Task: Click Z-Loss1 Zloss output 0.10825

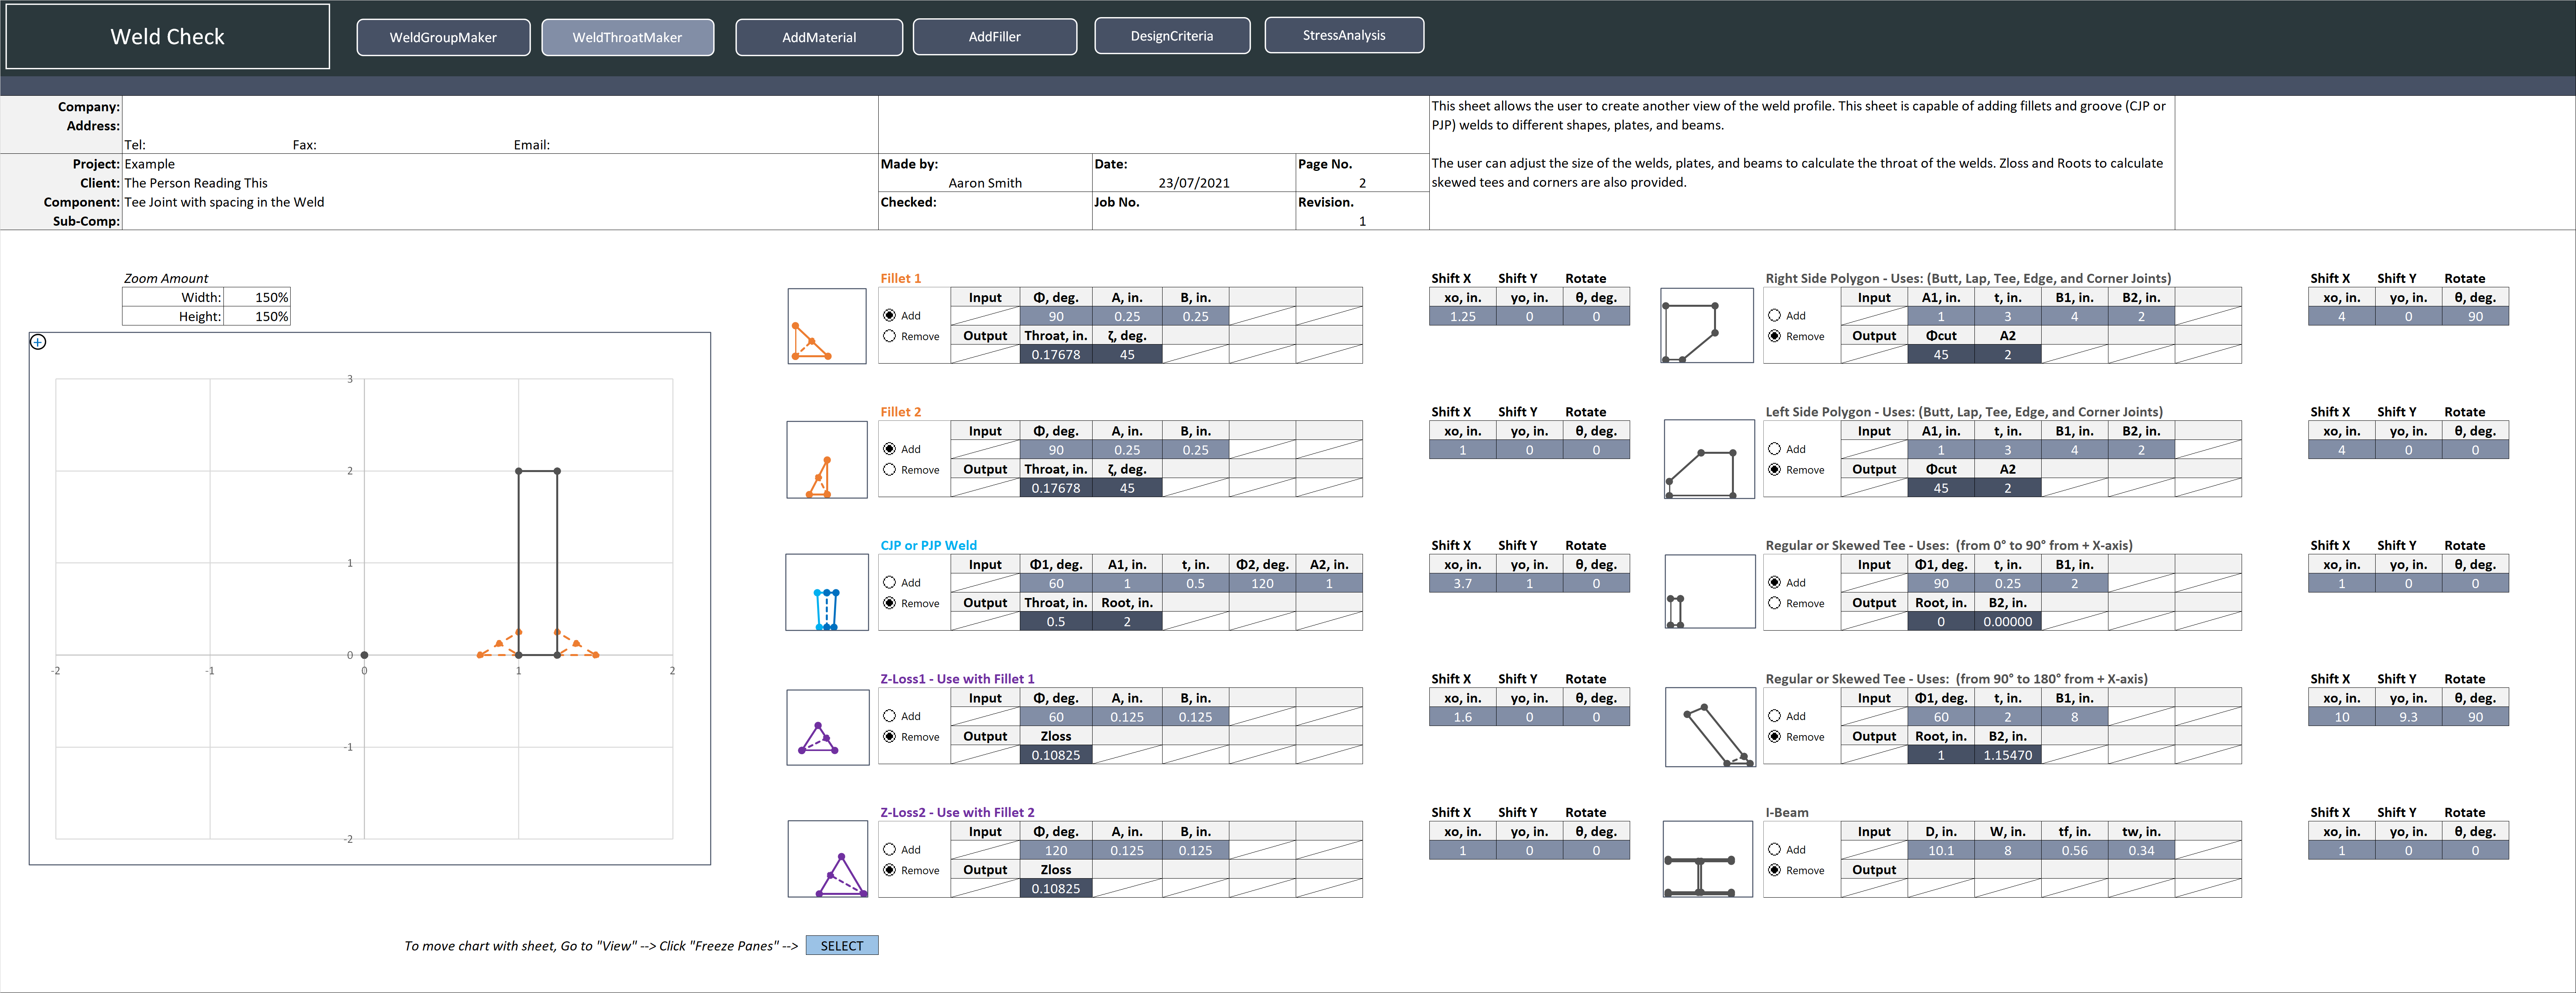Action: click(x=1056, y=755)
